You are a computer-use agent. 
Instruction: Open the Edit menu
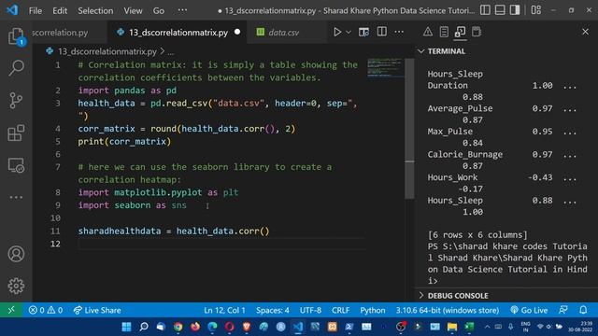pos(60,10)
